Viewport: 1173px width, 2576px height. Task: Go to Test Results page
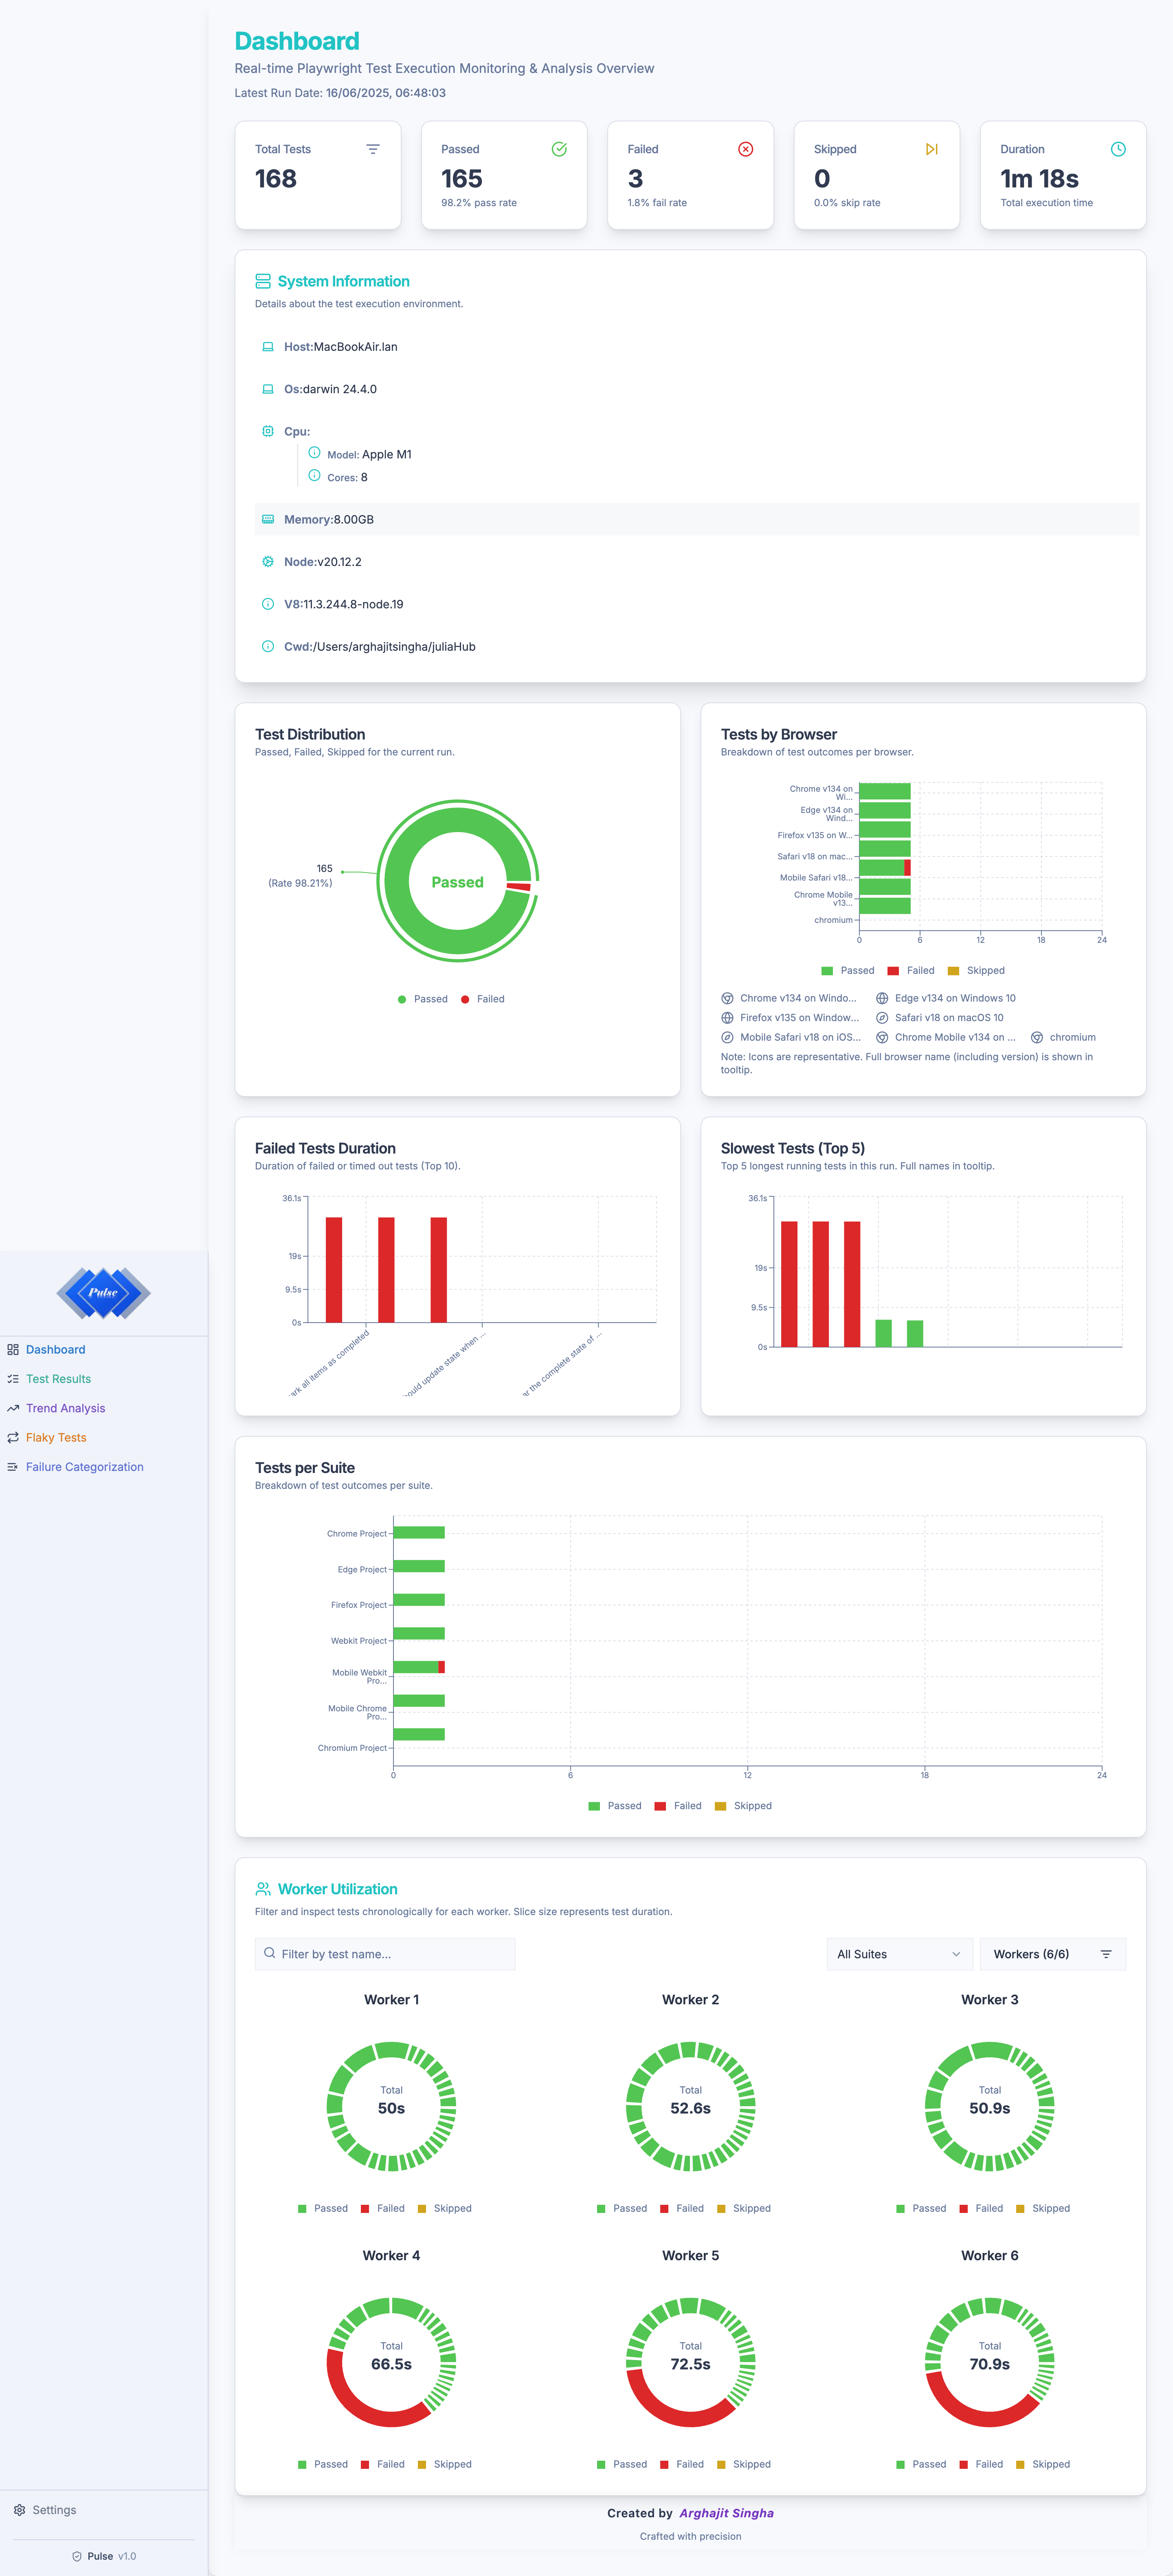click(58, 1378)
